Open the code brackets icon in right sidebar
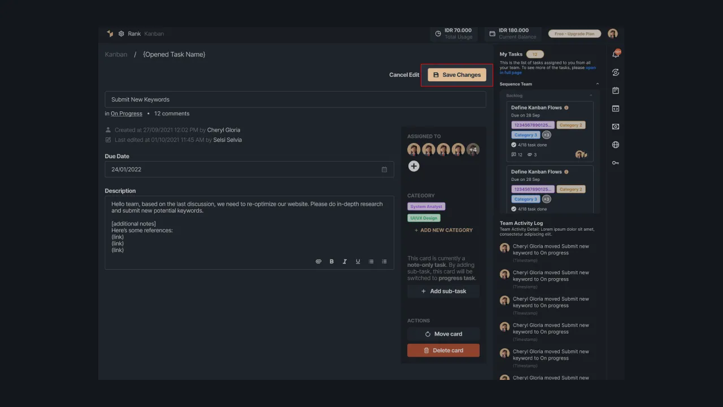 tap(616, 109)
